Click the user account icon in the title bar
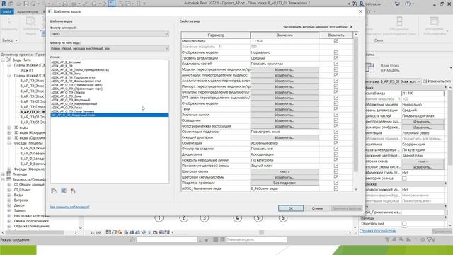 pos(362,4)
